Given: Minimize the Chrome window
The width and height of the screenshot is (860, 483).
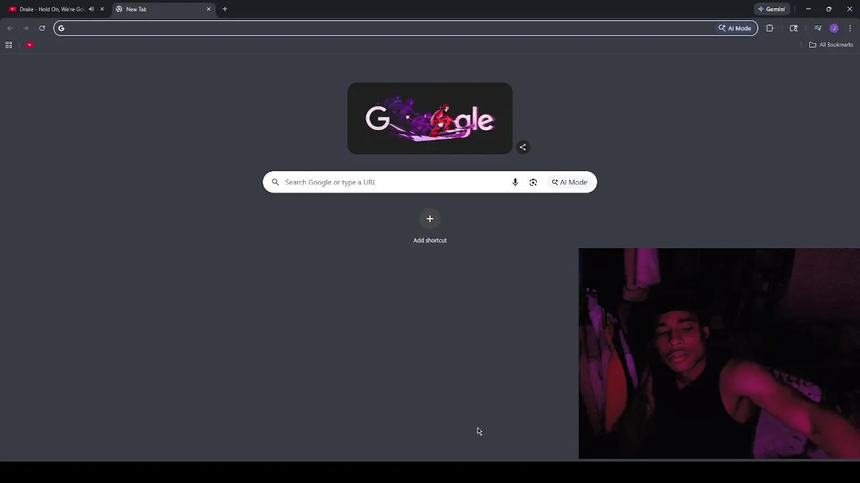Looking at the screenshot, I should coord(808,9).
